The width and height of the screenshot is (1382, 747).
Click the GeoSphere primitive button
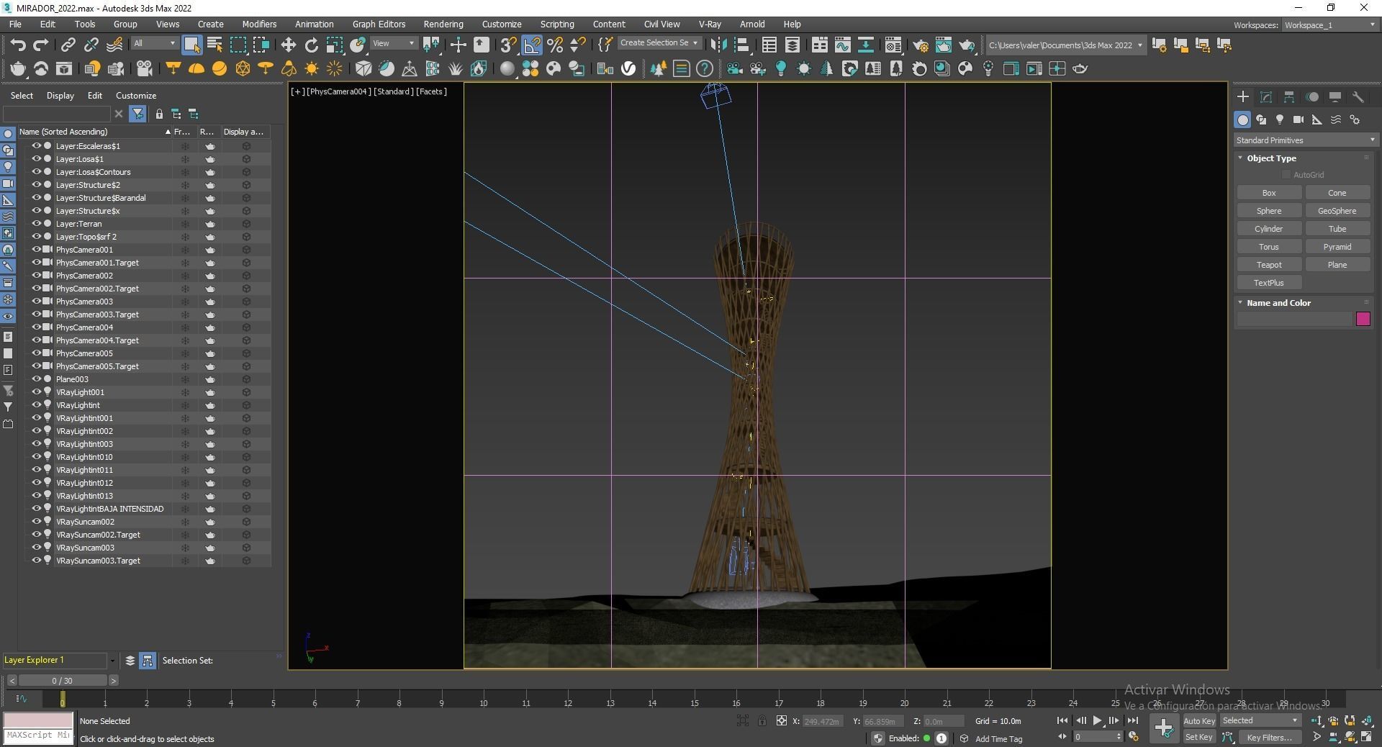pos(1337,211)
